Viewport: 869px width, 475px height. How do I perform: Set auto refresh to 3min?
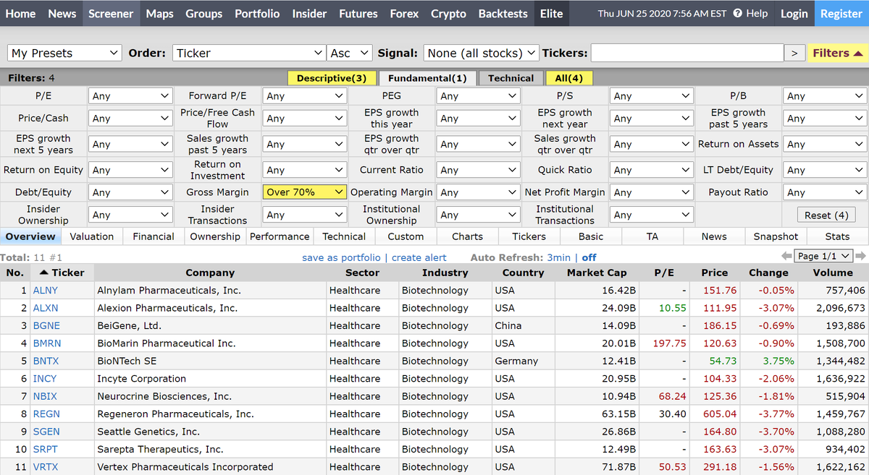pyautogui.click(x=558, y=257)
